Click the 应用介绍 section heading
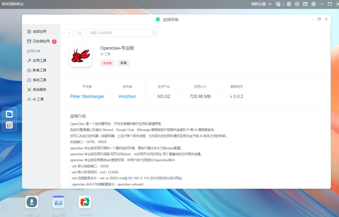339x217 pixels. click(78, 116)
